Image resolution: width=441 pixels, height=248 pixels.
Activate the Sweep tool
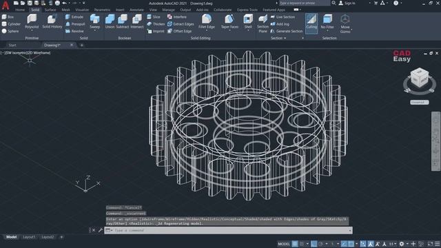tap(95, 21)
